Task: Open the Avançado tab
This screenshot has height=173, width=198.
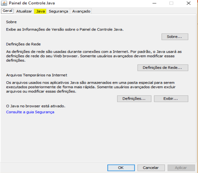Action: point(81,11)
